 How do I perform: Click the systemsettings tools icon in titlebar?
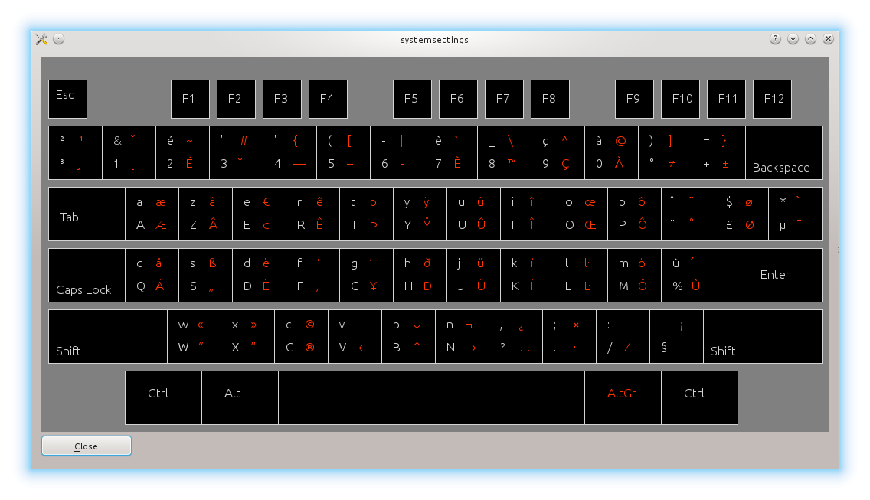[41, 39]
